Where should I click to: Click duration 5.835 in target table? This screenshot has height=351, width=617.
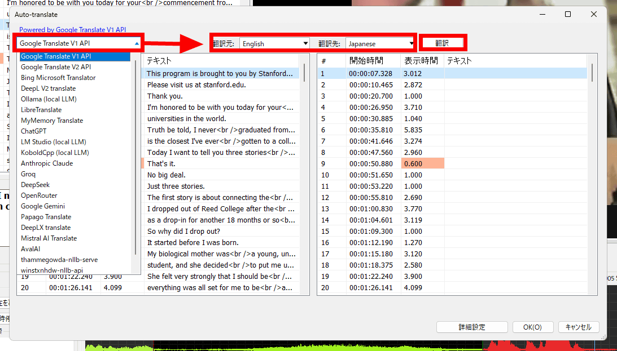point(413,130)
